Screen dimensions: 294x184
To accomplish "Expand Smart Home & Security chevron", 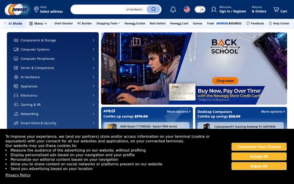I will (94, 123).
